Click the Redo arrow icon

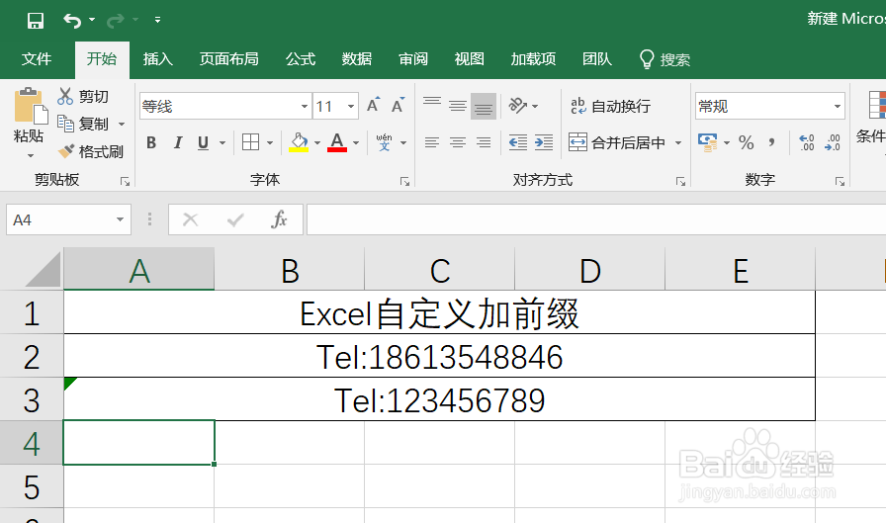tap(116, 21)
